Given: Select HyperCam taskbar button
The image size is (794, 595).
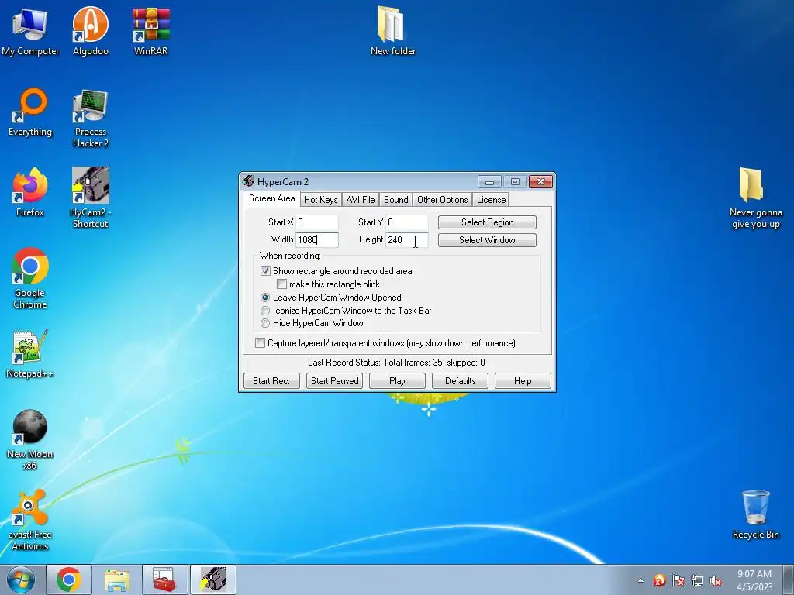Looking at the screenshot, I should click(x=212, y=580).
